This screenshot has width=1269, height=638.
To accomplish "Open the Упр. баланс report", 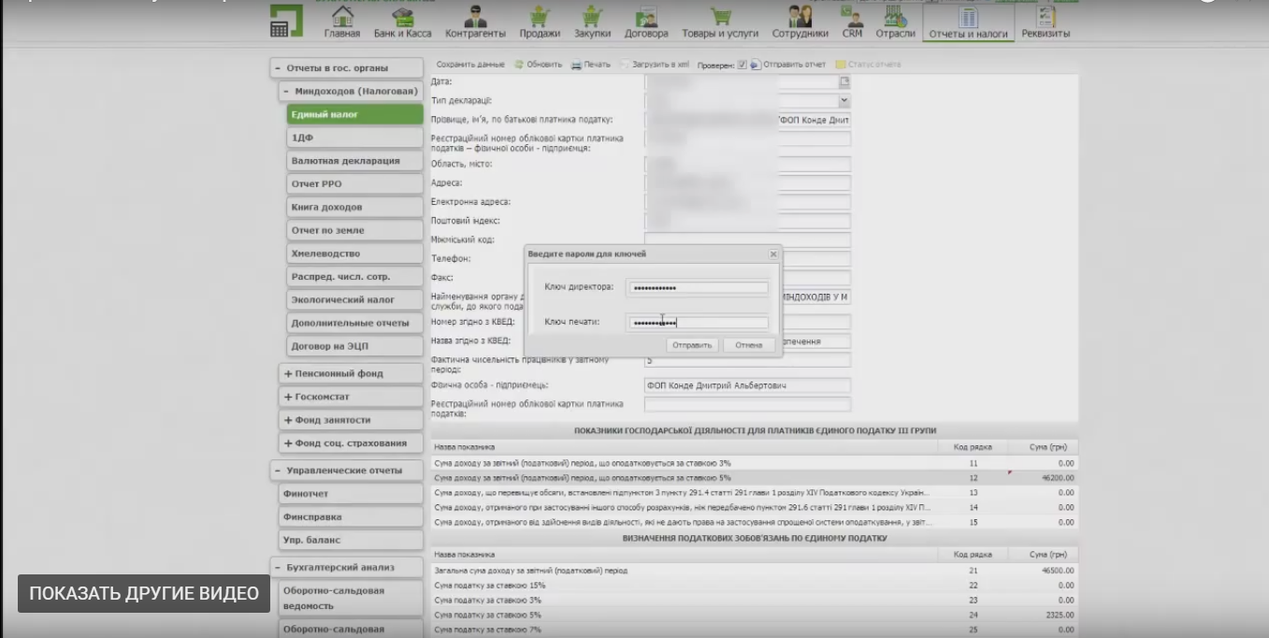I will (351, 540).
